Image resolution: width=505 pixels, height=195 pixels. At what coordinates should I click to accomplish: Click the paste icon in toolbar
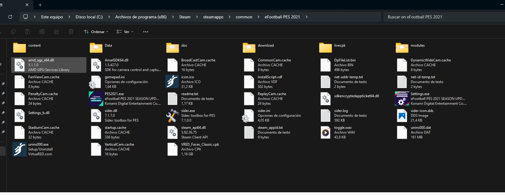point(28,32)
